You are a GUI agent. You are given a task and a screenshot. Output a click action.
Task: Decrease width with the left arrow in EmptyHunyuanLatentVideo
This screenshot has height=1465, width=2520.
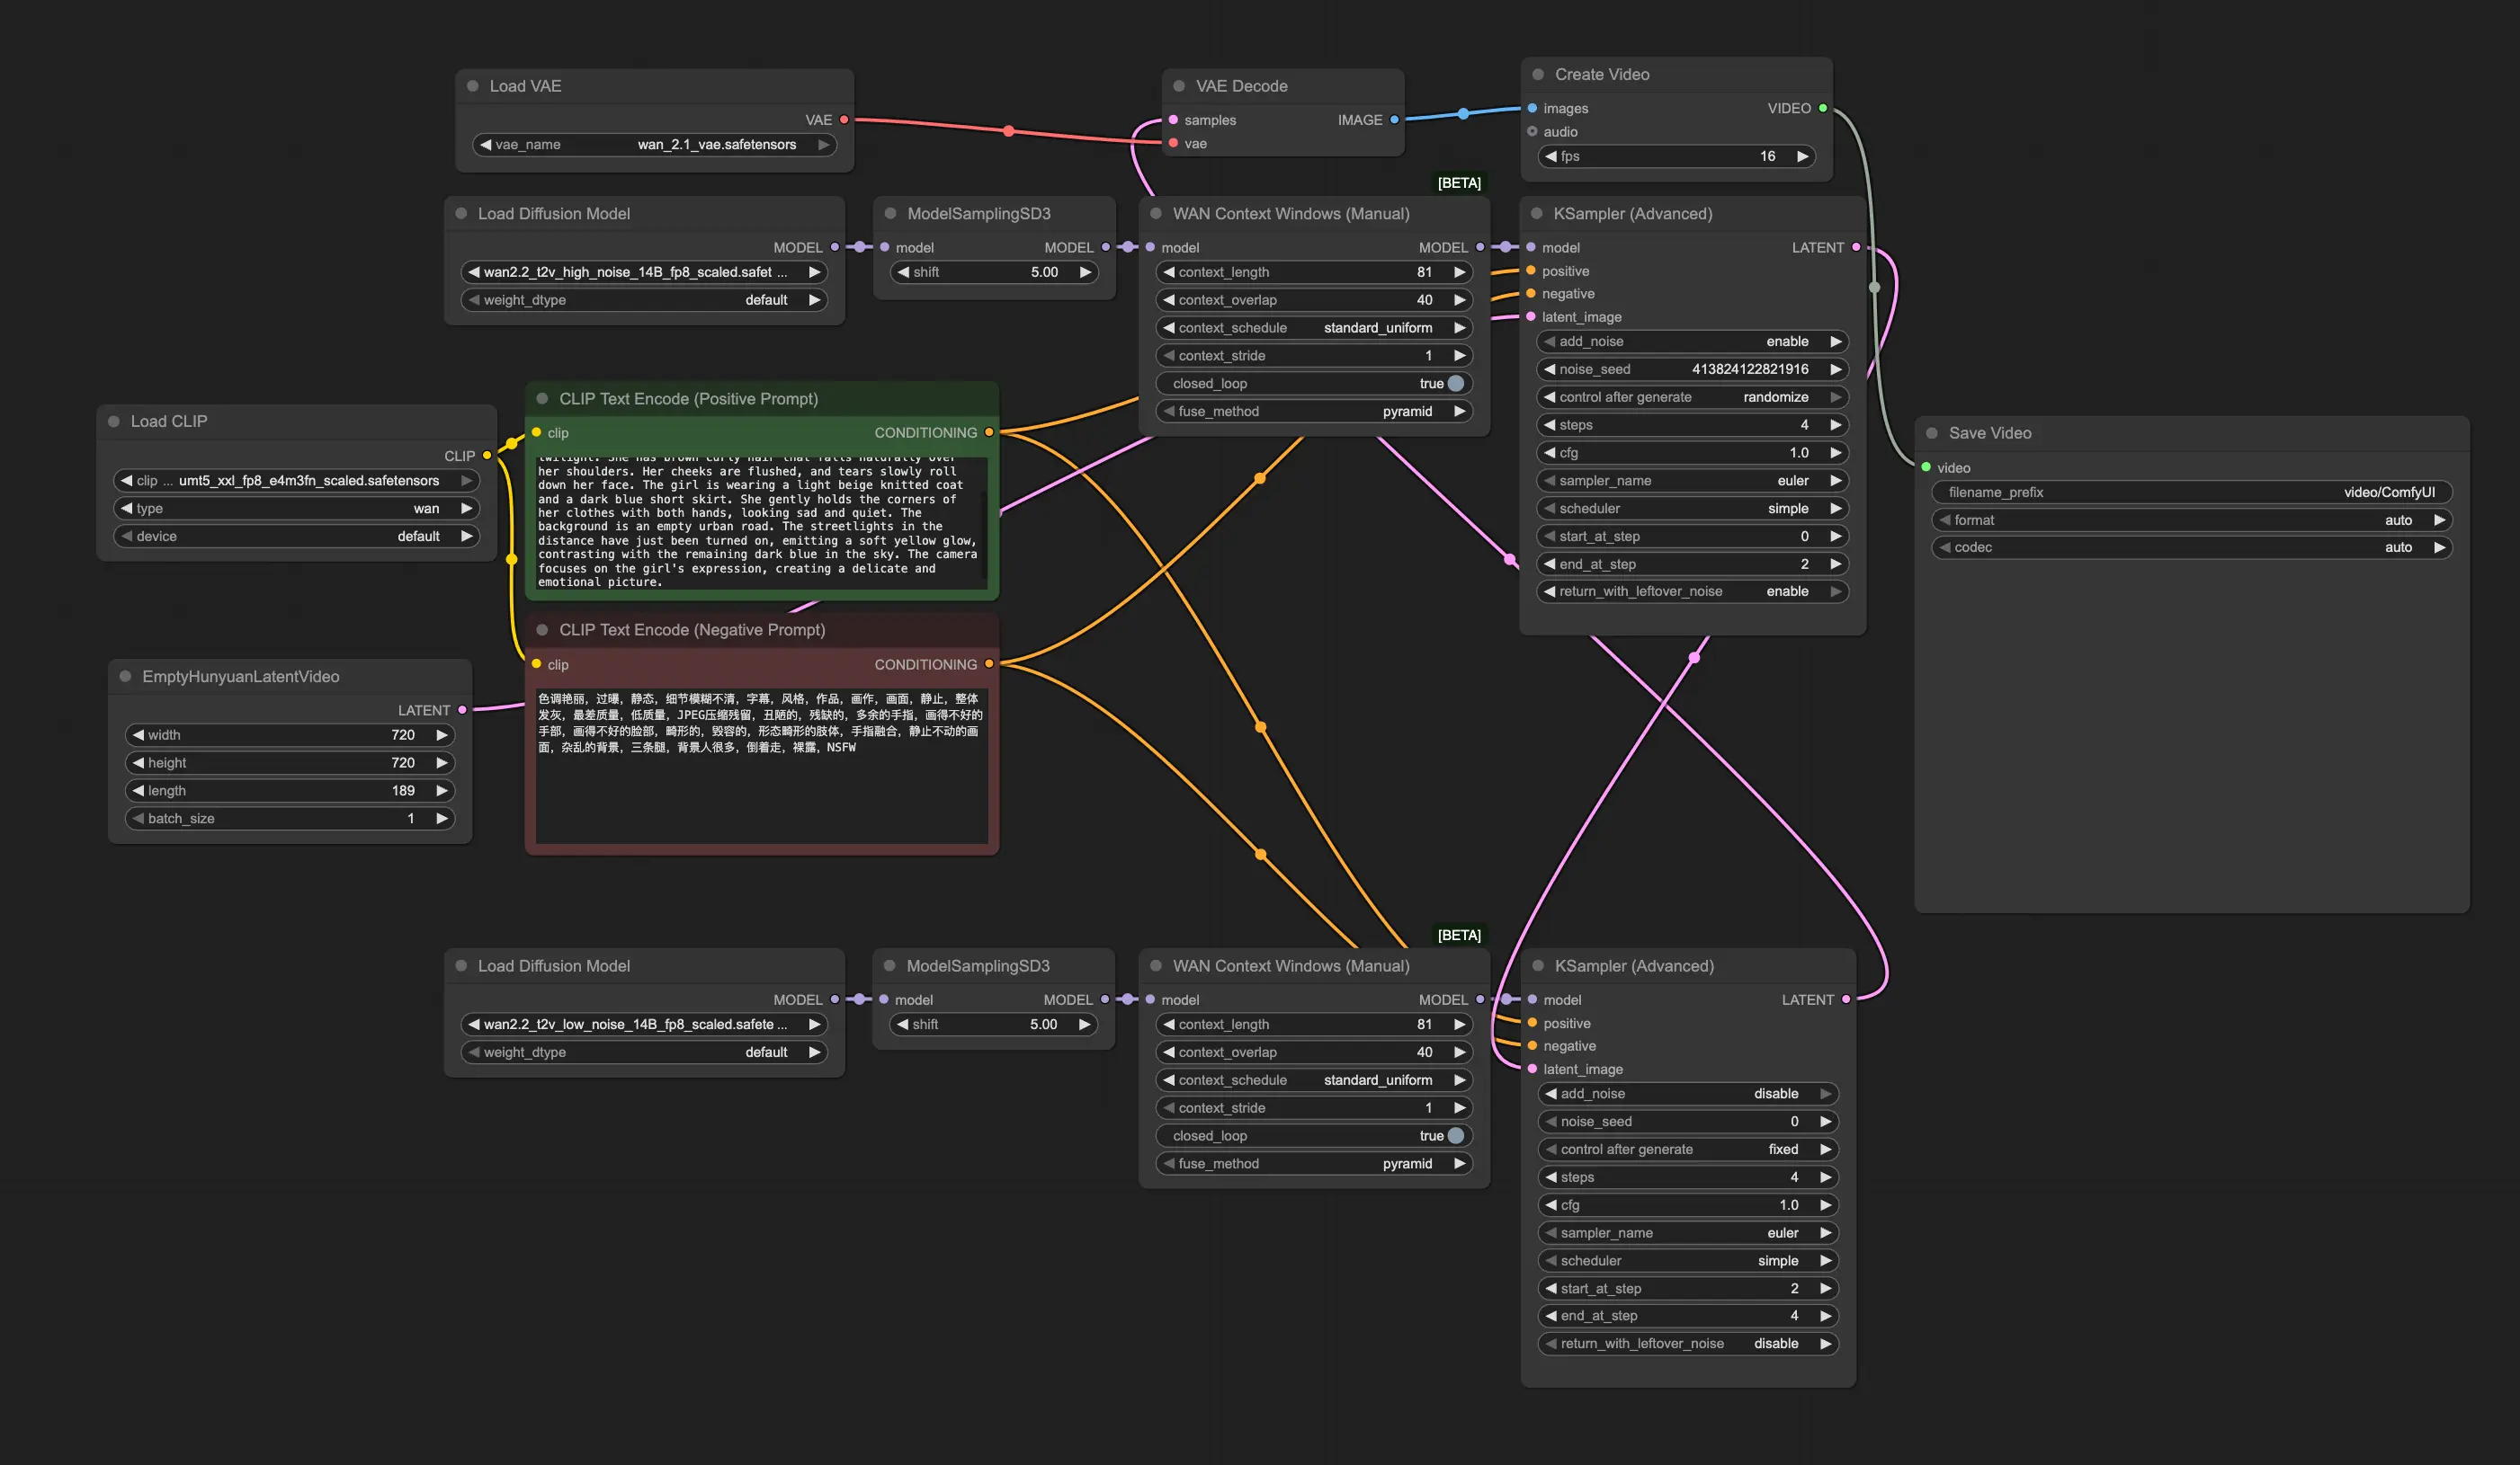point(138,735)
